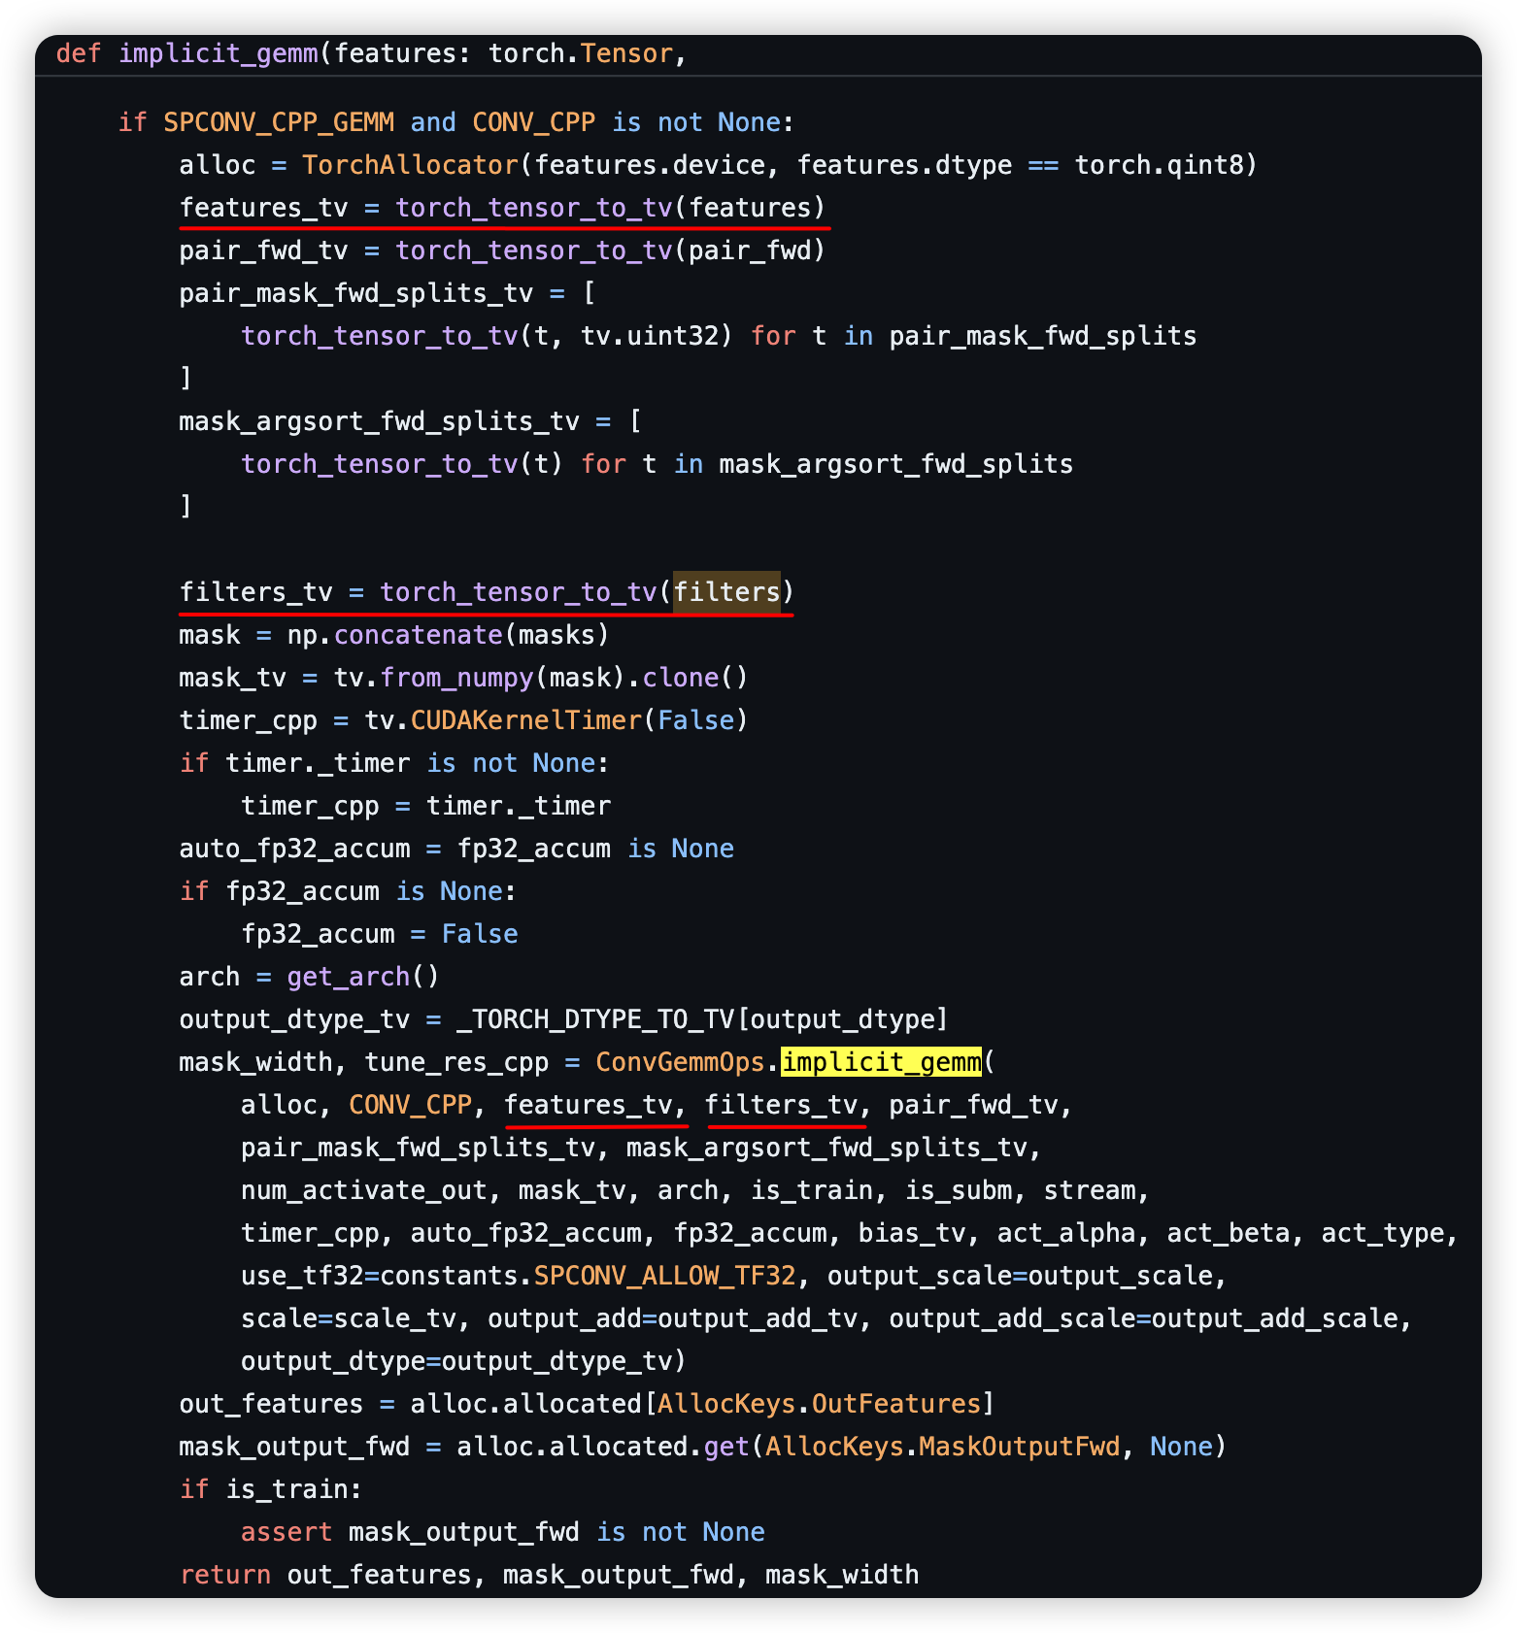Click 'output_add_tv' keyword value

pos(758,1318)
